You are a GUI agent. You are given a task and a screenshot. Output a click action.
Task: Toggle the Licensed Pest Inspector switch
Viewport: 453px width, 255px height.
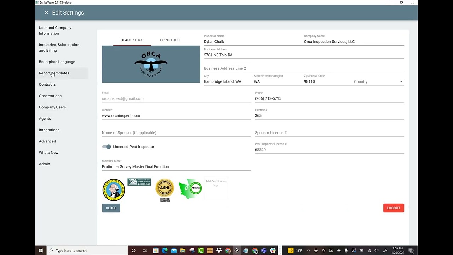pyautogui.click(x=107, y=147)
